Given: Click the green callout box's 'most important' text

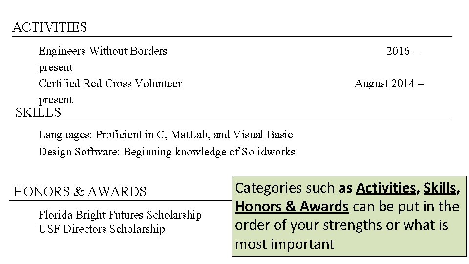Looking at the screenshot, I should (x=285, y=244).
